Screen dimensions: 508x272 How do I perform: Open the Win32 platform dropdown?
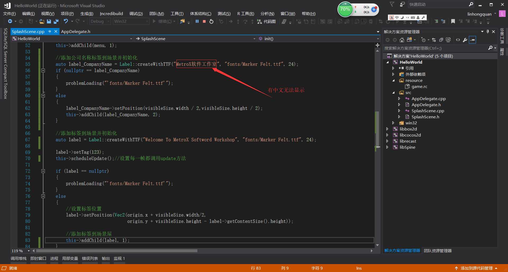click(131, 21)
